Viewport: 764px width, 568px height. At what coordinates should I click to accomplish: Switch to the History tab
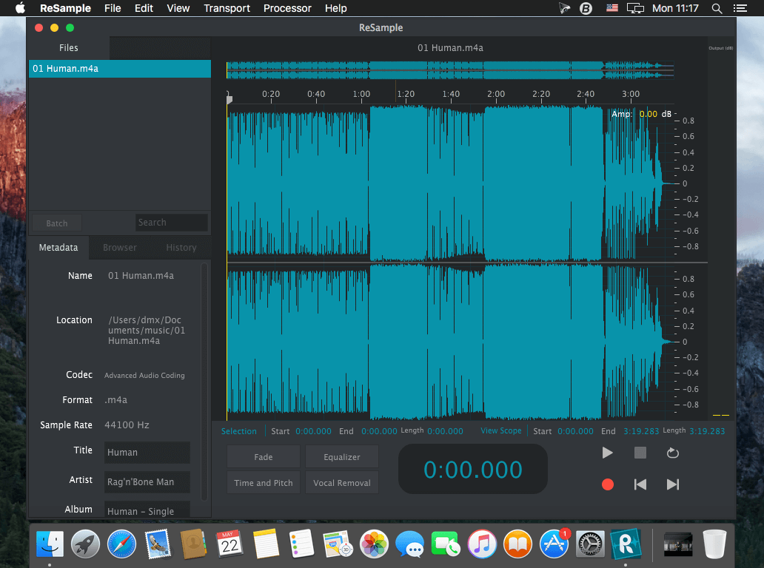point(181,247)
